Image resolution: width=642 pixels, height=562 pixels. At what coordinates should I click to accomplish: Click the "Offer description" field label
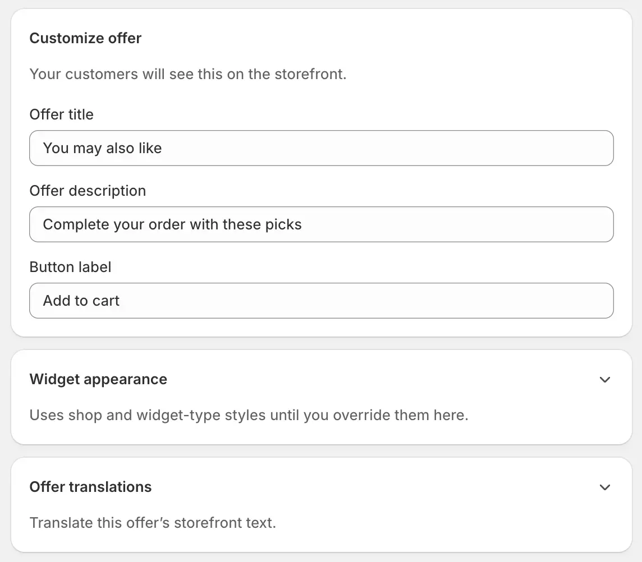pos(88,191)
